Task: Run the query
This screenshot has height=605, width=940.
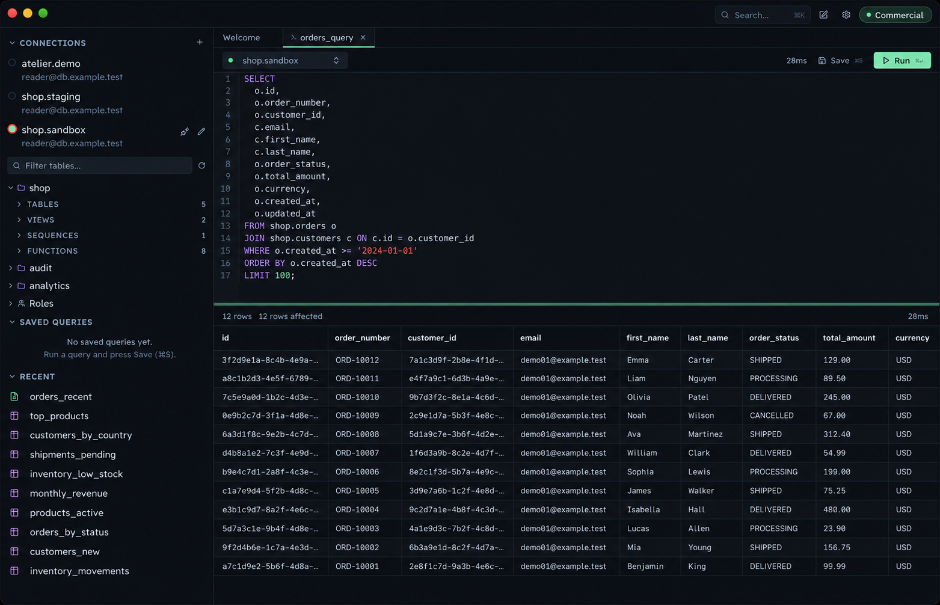Action: (x=902, y=61)
